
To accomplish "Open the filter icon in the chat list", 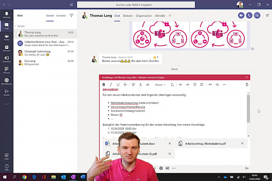I will coord(71,15).
